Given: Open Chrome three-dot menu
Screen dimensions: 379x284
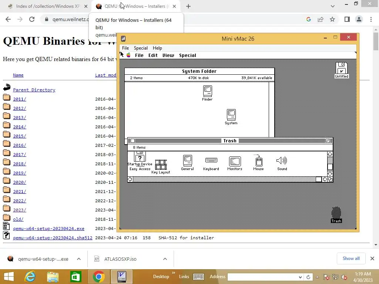Looking at the screenshot, I should [x=371, y=19].
